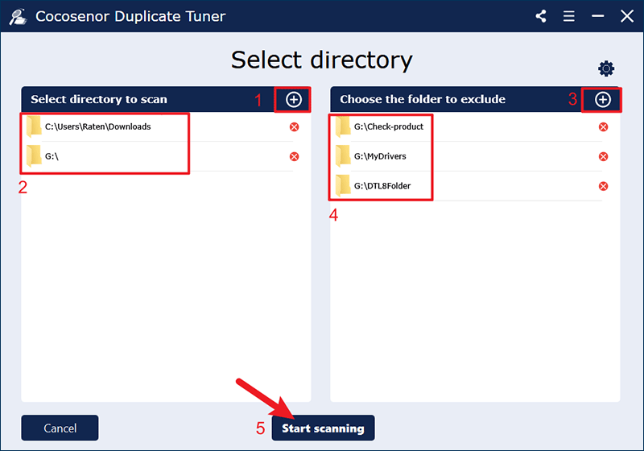The height and width of the screenshot is (451, 644).
Task: Click folder icon beside G:\MyDrivers
Action: (343, 155)
